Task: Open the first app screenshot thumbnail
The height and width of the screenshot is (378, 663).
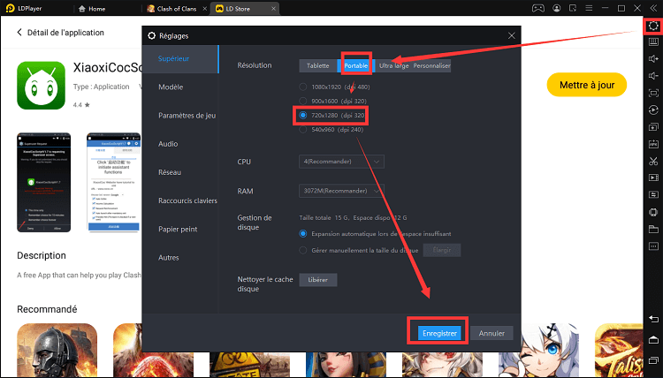Action: [x=44, y=183]
